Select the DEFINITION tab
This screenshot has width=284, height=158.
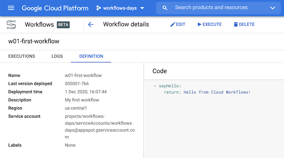click(x=91, y=56)
